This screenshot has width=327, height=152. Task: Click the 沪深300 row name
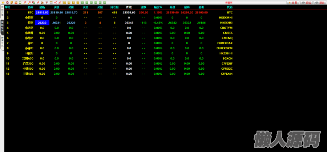click(x=28, y=63)
